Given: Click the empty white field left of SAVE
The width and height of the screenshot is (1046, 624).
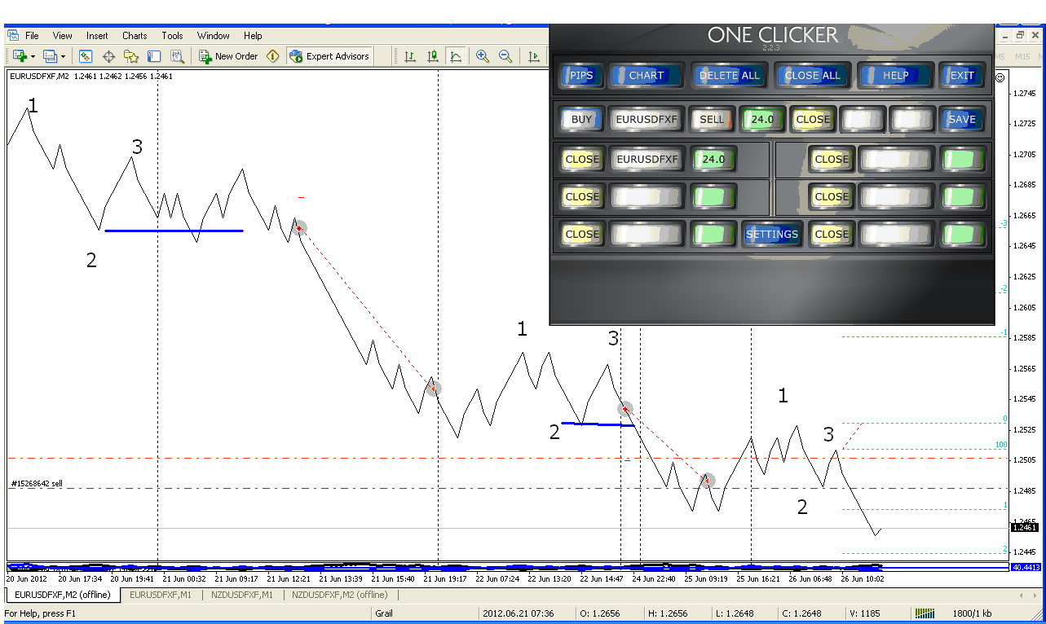Looking at the screenshot, I should tap(911, 120).
